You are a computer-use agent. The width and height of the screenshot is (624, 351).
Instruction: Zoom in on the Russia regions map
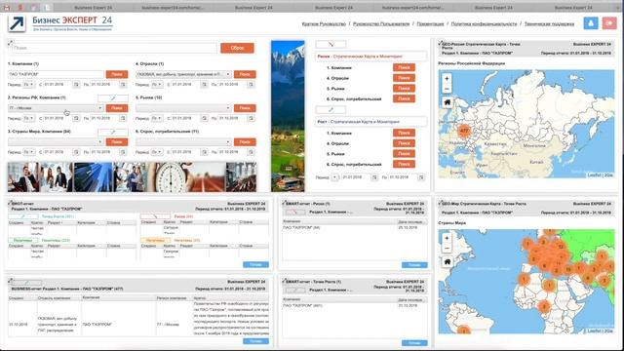pyautogui.click(x=447, y=78)
